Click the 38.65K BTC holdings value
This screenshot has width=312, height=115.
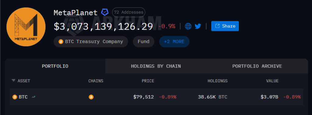pos(212,97)
